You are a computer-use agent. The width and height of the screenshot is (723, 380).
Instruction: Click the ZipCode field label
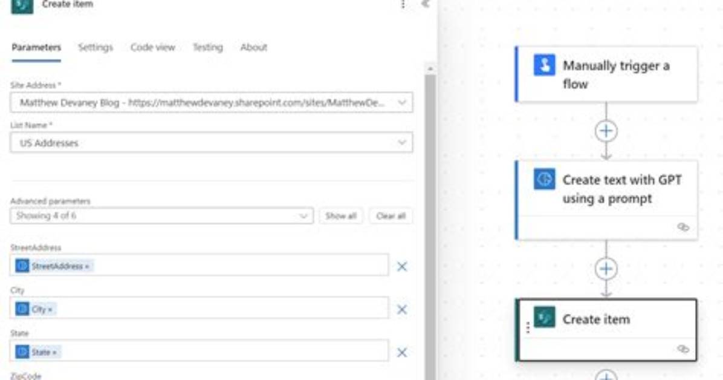(26, 376)
